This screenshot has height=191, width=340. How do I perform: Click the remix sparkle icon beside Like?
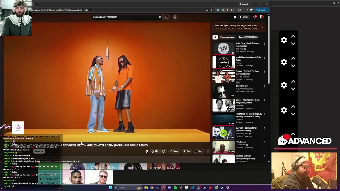tap(147, 151)
